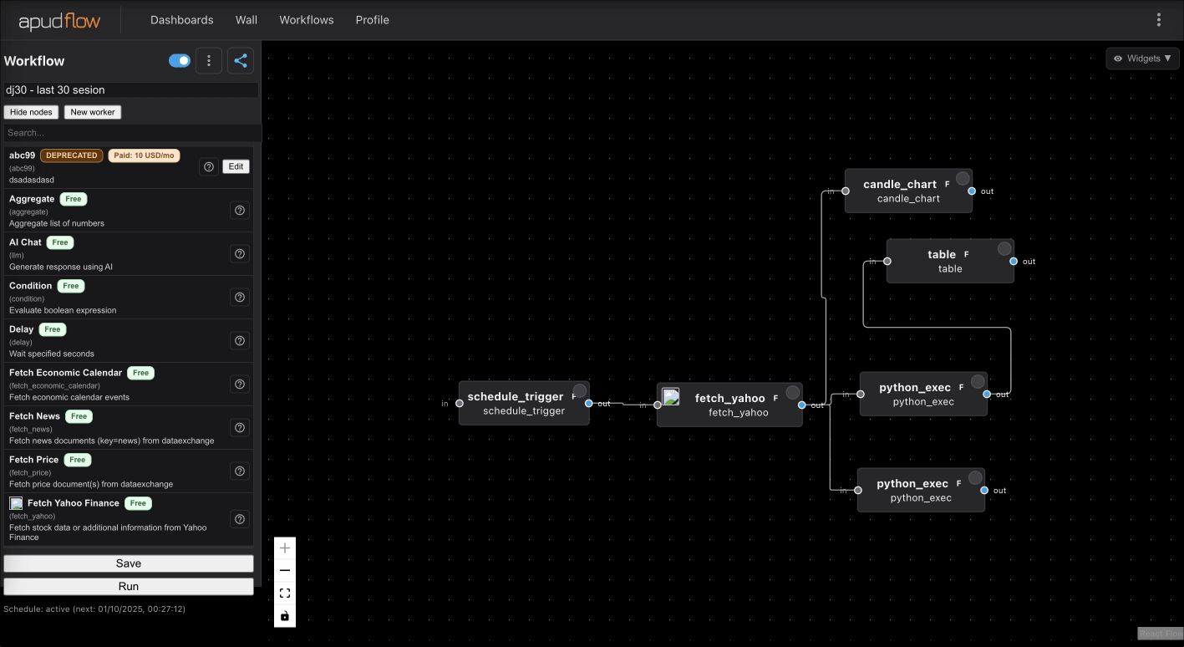This screenshot has height=647, width=1184.
Task: Open the help tooltip for the Condition node
Action: click(x=239, y=297)
